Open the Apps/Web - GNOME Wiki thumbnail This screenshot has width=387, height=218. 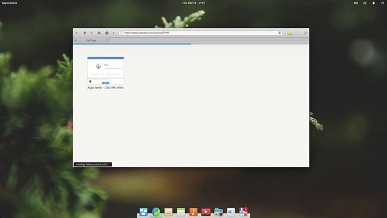(105, 71)
